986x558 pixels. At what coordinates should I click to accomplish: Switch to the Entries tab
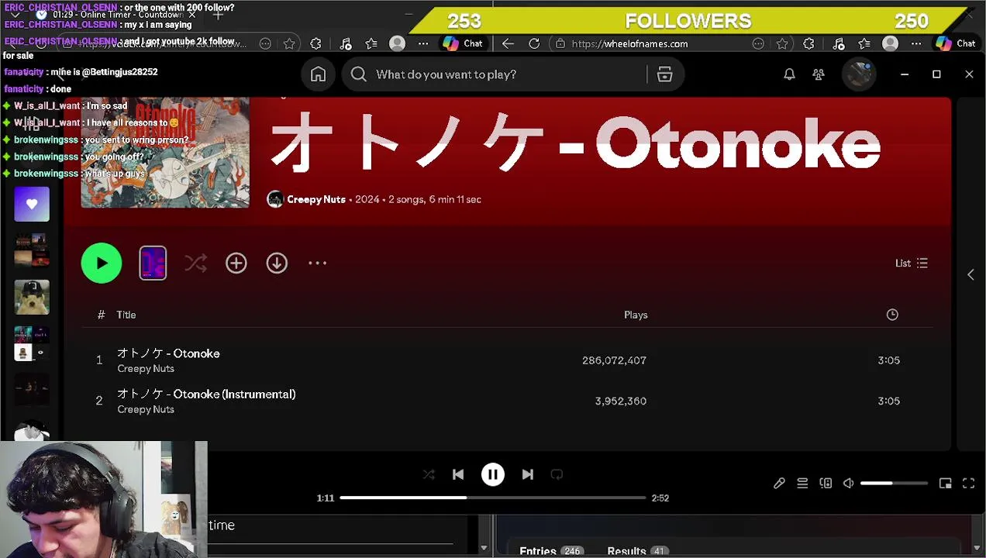[x=550, y=551]
